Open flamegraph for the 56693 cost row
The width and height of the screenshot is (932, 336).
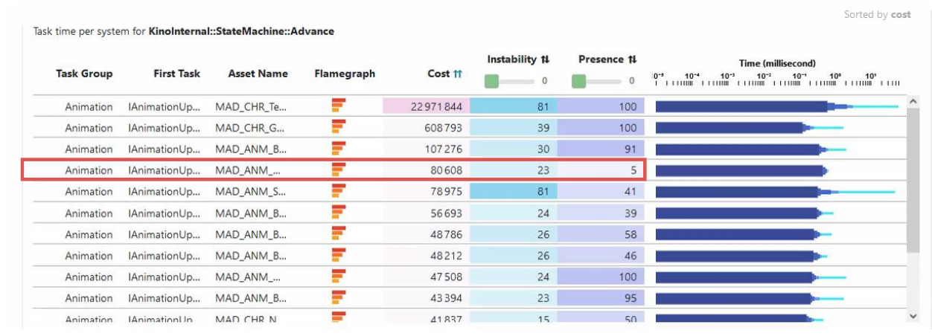coord(339,213)
